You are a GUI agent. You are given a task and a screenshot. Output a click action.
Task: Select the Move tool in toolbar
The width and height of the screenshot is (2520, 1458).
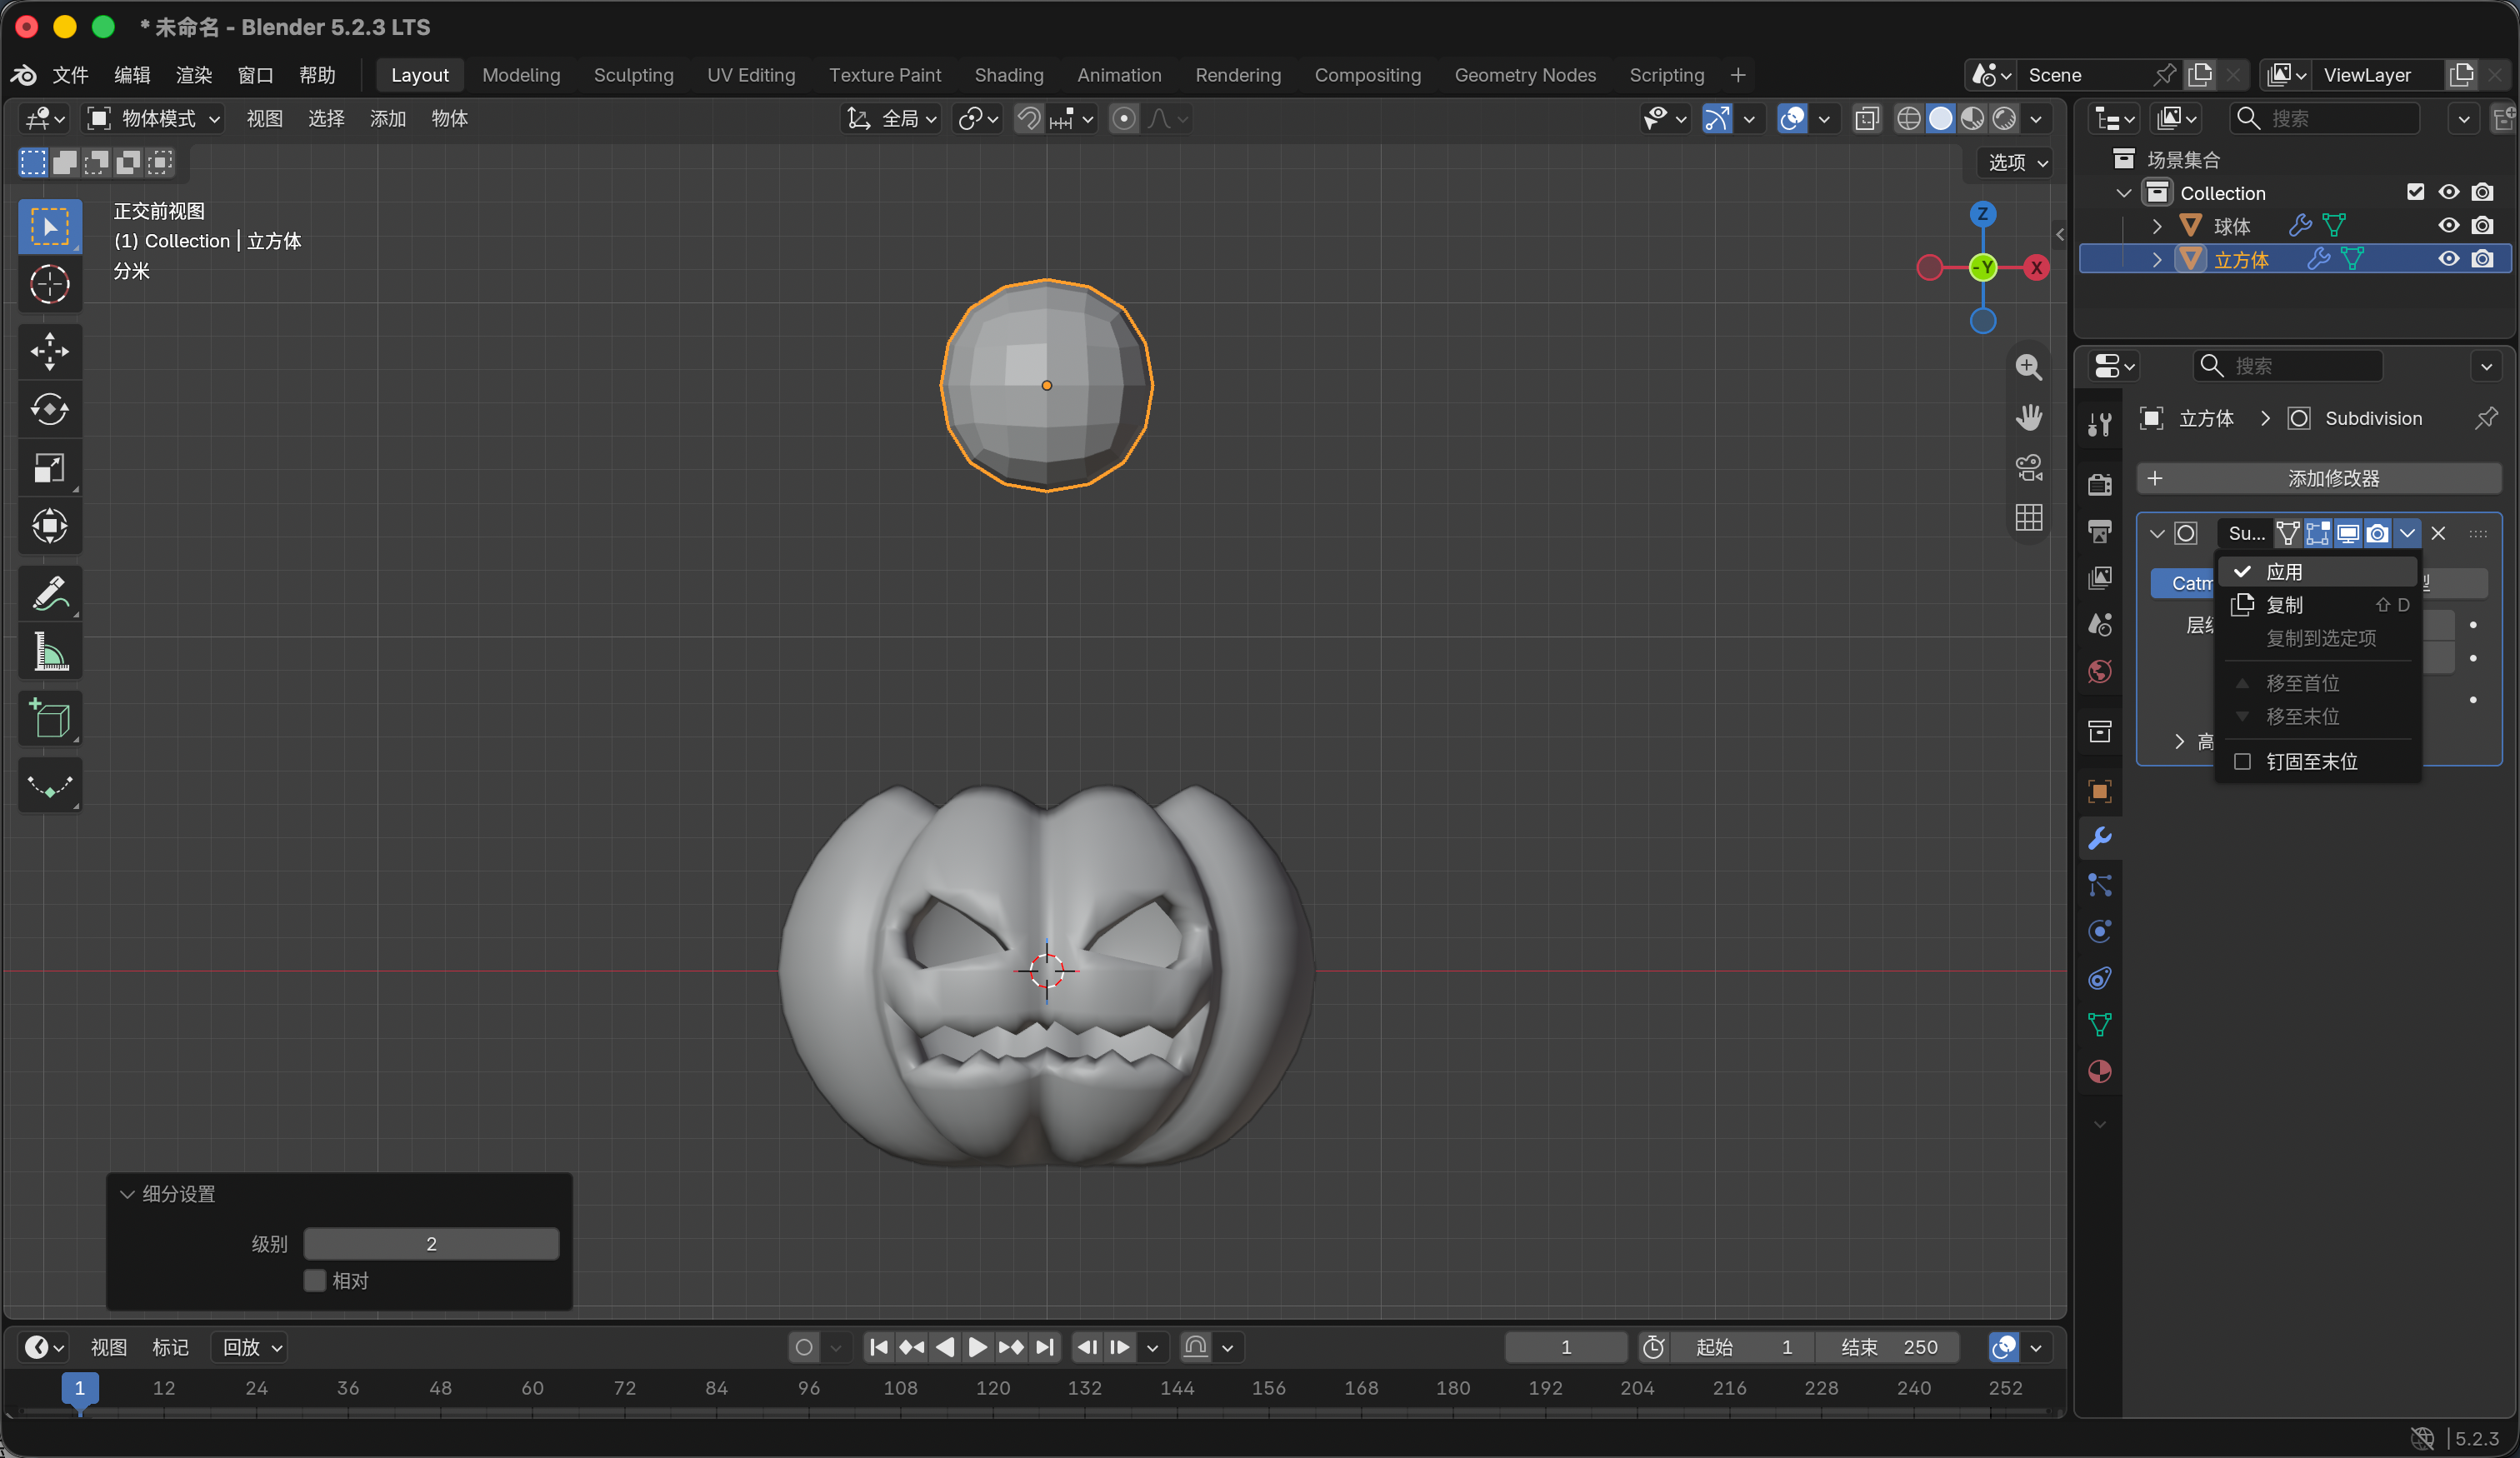pyautogui.click(x=49, y=351)
